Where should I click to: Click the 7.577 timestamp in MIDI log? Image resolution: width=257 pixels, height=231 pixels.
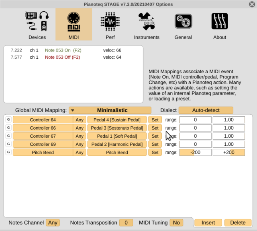[x=16, y=57]
